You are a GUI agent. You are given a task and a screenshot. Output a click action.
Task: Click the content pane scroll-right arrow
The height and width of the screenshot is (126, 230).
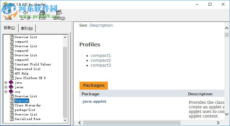tap(218, 123)
